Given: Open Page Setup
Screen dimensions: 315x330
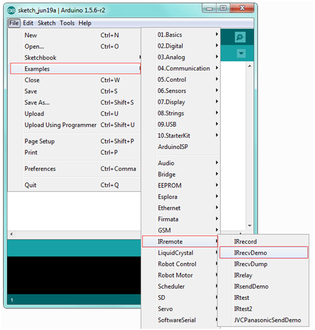Looking at the screenshot, I should 75,141.
